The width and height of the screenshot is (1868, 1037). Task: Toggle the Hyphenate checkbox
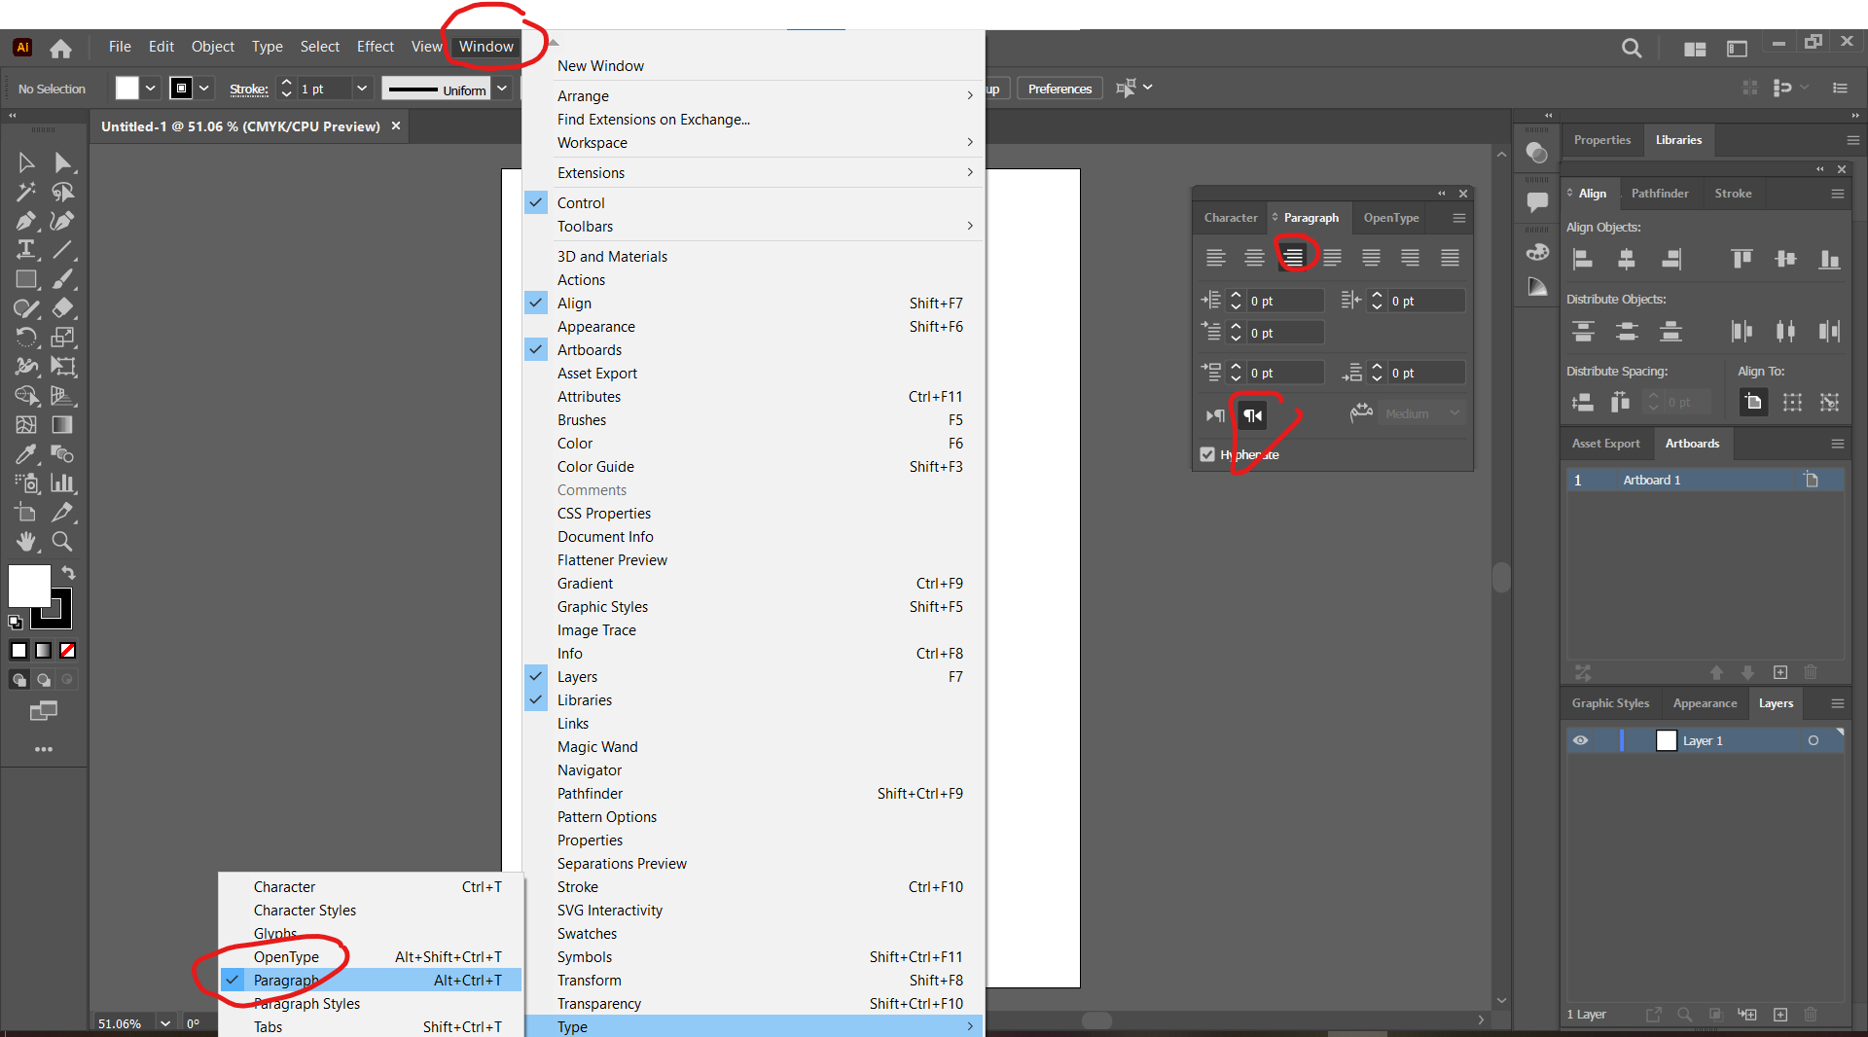point(1207,454)
